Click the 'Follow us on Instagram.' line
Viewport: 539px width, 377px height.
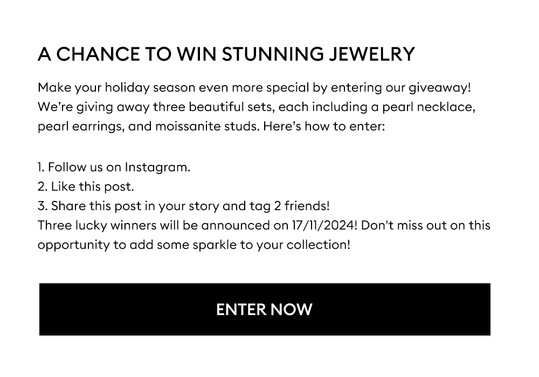[114, 167]
